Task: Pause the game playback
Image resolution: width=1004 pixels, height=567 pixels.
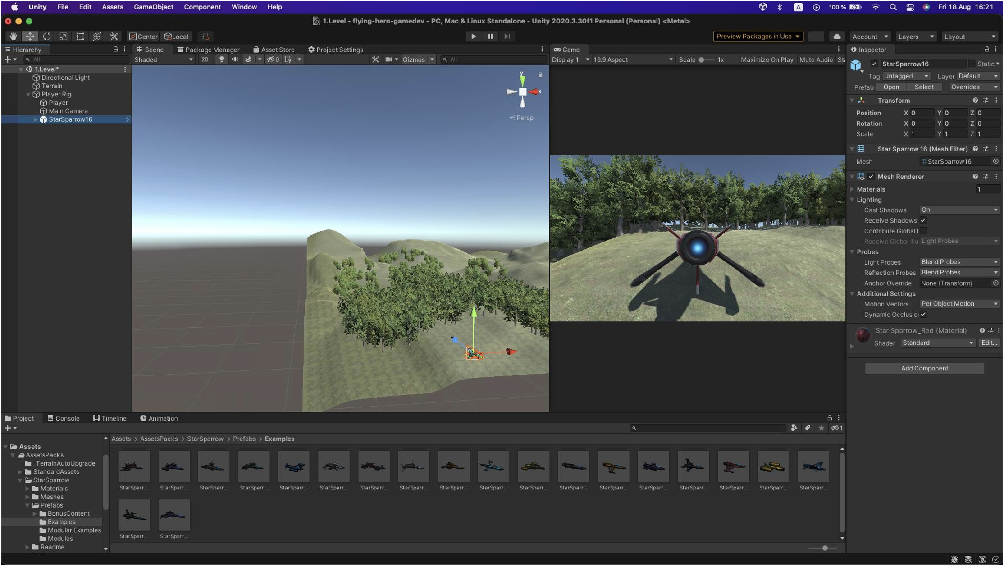Action: point(490,37)
